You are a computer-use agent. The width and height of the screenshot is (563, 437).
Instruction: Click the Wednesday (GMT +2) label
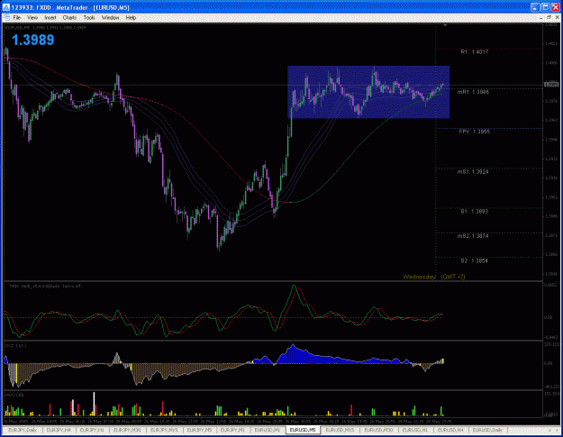tap(434, 277)
